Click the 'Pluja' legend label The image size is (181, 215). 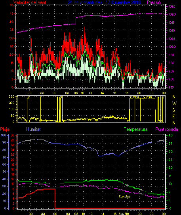tap(5, 129)
